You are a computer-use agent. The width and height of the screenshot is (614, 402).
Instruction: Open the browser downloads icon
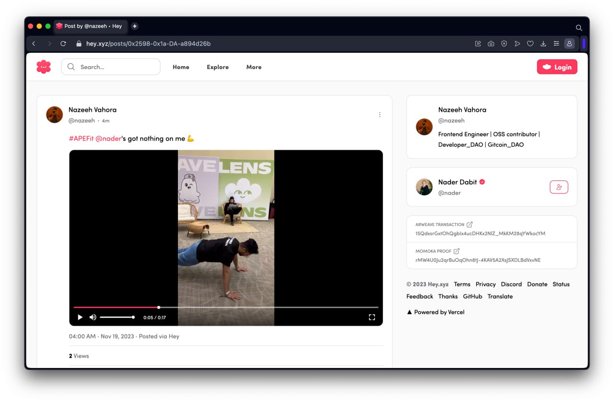(543, 44)
